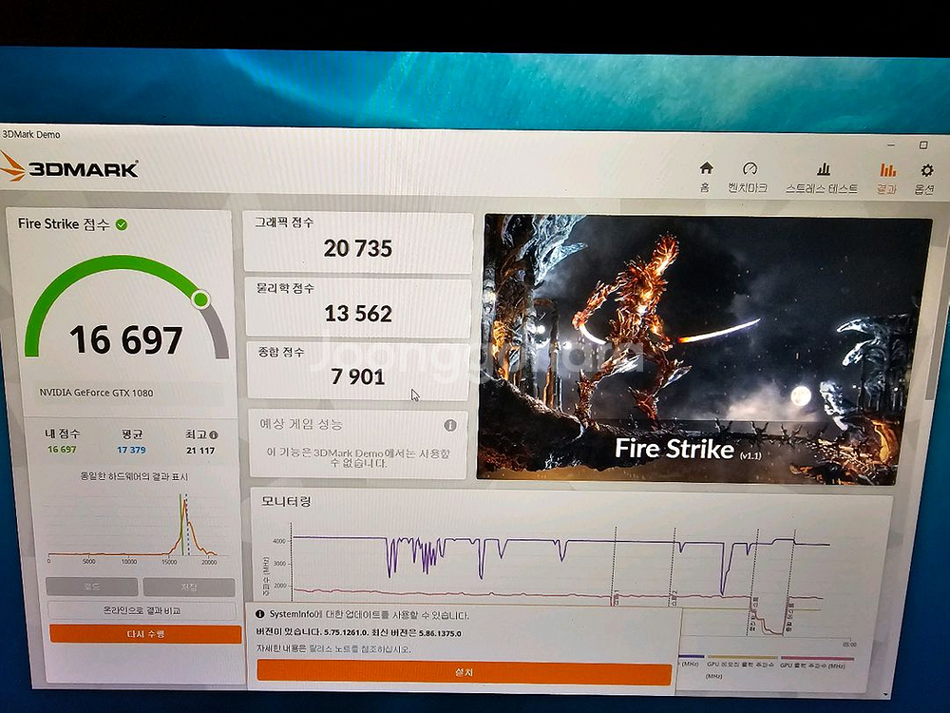Go to the Benchmarks (벤치마크) gauge icon
This screenshot has height=713, width=950.
(x=749, y=168)
